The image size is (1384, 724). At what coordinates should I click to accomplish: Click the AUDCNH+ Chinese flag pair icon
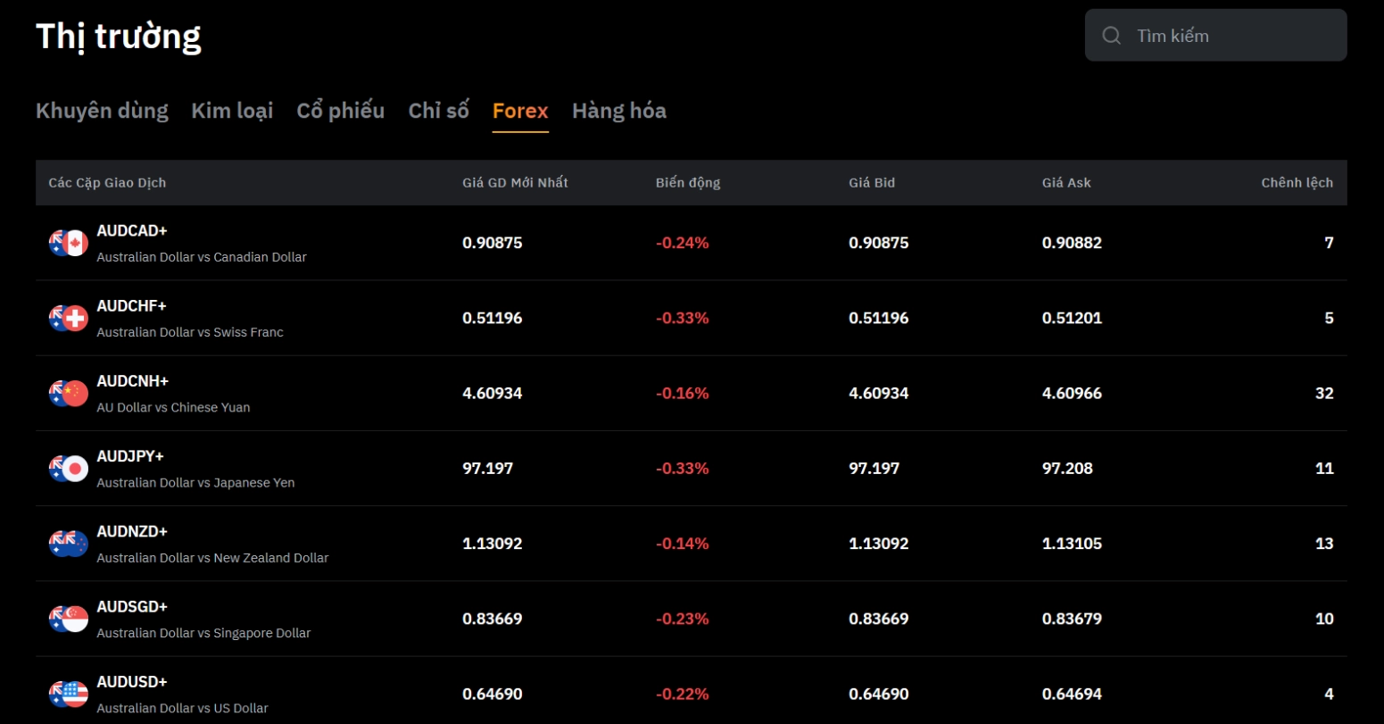point(69,393)
